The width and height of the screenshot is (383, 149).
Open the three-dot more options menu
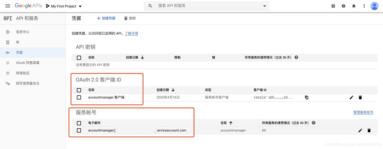pos(364,6)
